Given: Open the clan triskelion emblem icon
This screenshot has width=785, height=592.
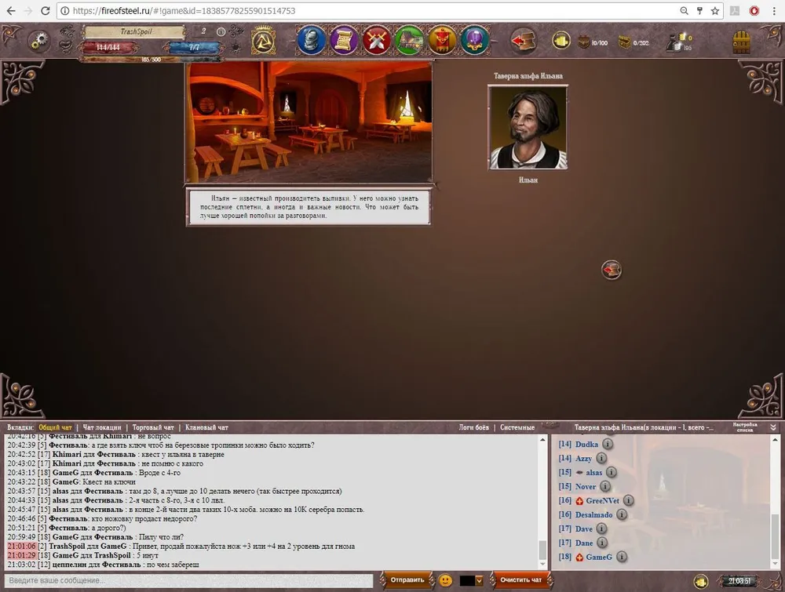Looking at the screenshot, I should point(263,41).
